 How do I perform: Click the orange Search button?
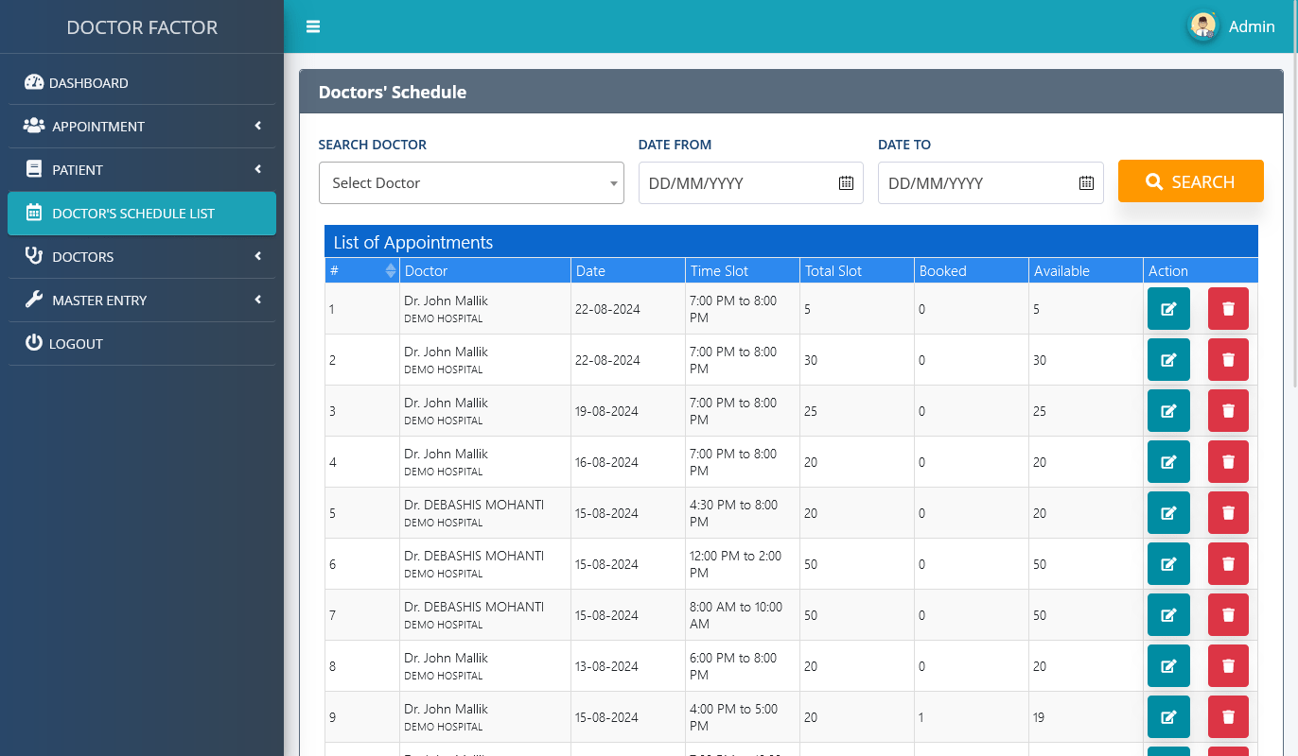[1190, 181]
